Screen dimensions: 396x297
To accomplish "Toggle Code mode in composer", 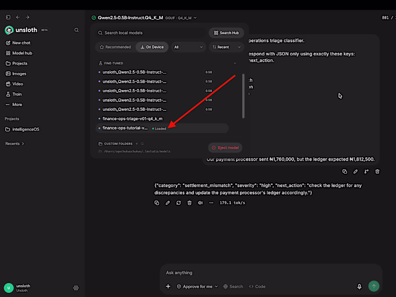I will [257, 287].
